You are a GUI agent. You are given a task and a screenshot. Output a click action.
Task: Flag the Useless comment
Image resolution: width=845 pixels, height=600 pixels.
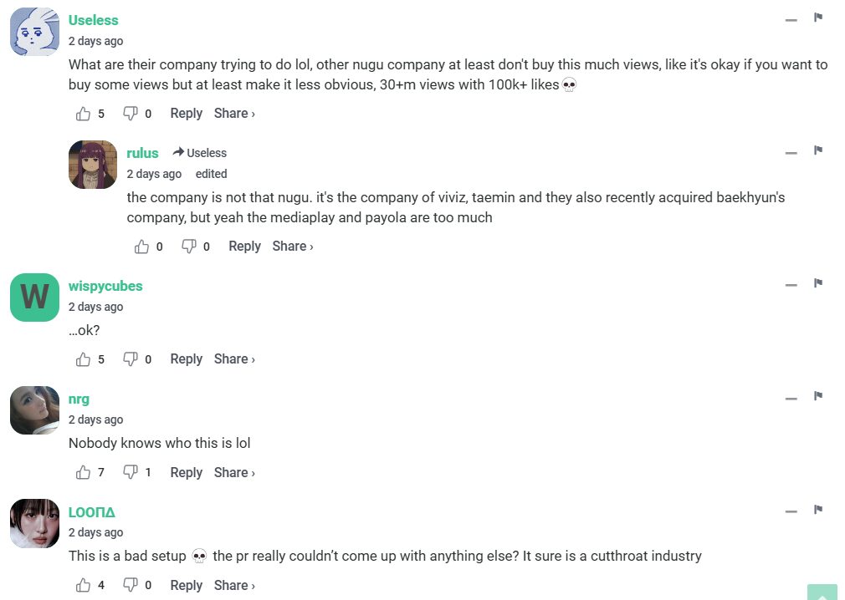tap(818, 18)
